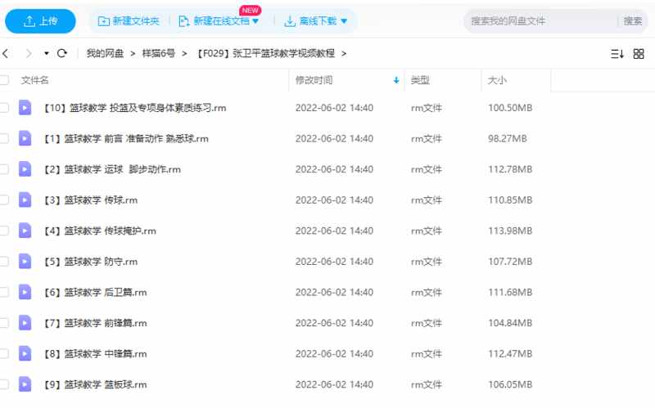The image size is (655, 408).
Task: Click the video file icon for 【3】传球.rm
Action: 25,200
